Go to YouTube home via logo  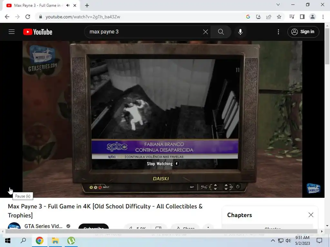pyautogui.click(x=38, y=32)
